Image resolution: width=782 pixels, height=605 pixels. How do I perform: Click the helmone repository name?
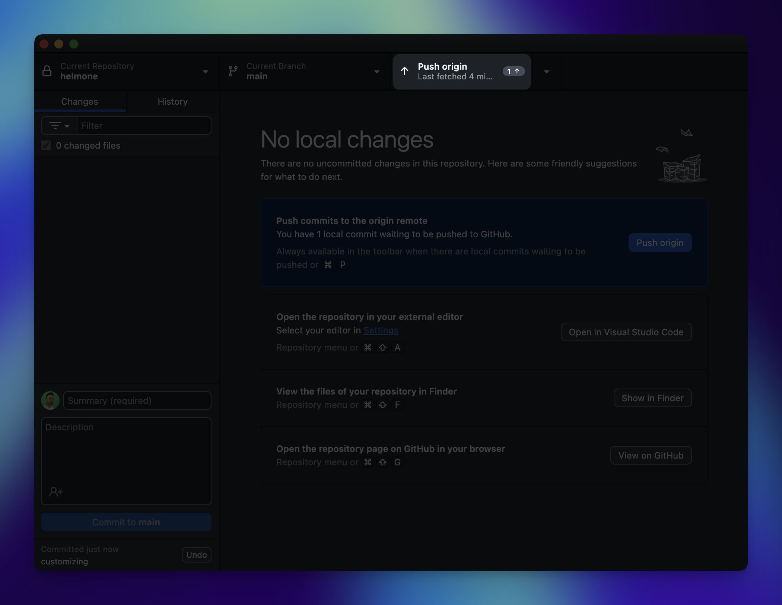79,76
